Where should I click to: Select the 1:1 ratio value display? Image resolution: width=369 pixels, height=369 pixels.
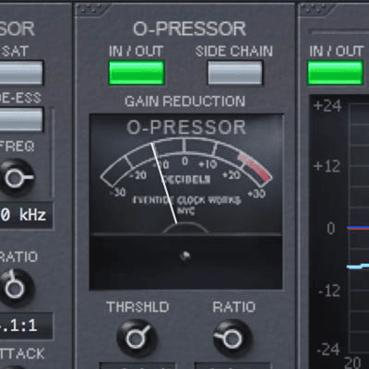point(26,326)
